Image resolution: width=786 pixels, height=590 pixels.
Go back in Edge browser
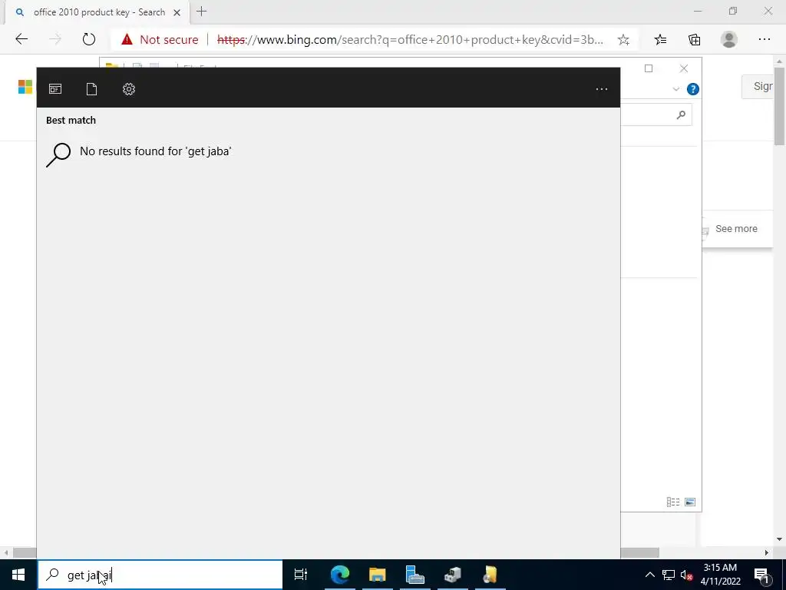pyautogui.click(x=21, y=39)
